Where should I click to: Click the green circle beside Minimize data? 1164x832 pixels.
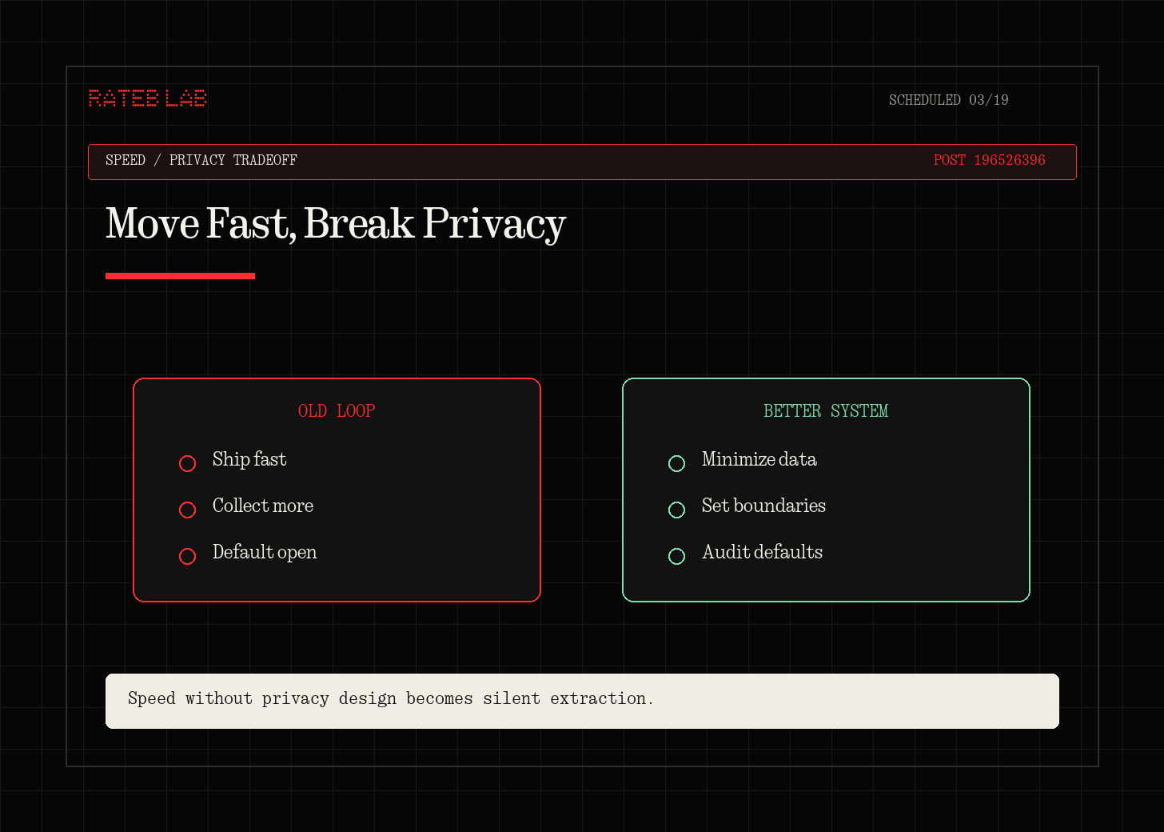point(676,463)
